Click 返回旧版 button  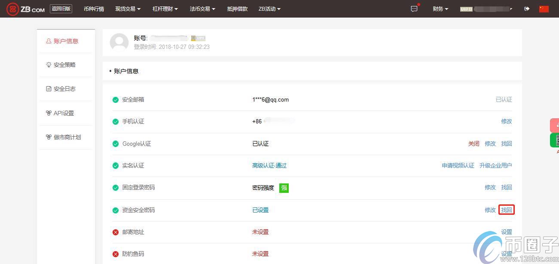tap(61, 9)
